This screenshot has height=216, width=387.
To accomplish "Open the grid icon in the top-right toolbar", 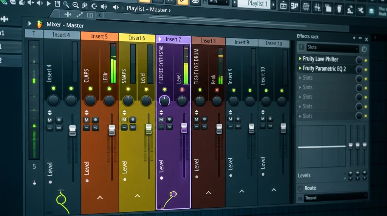I will click(x=306, y=7).
